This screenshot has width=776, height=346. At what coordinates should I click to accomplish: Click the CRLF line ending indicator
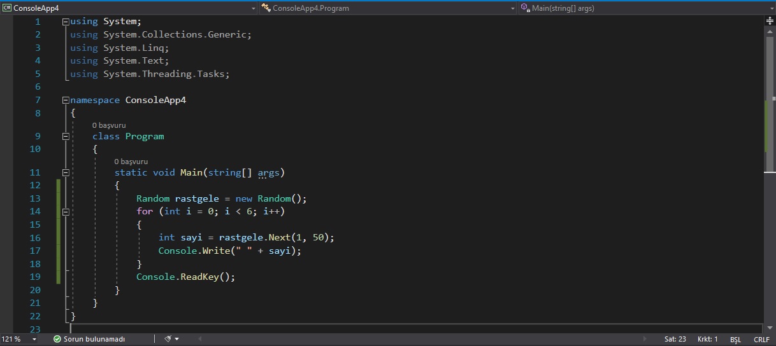(x=761, y=339)
